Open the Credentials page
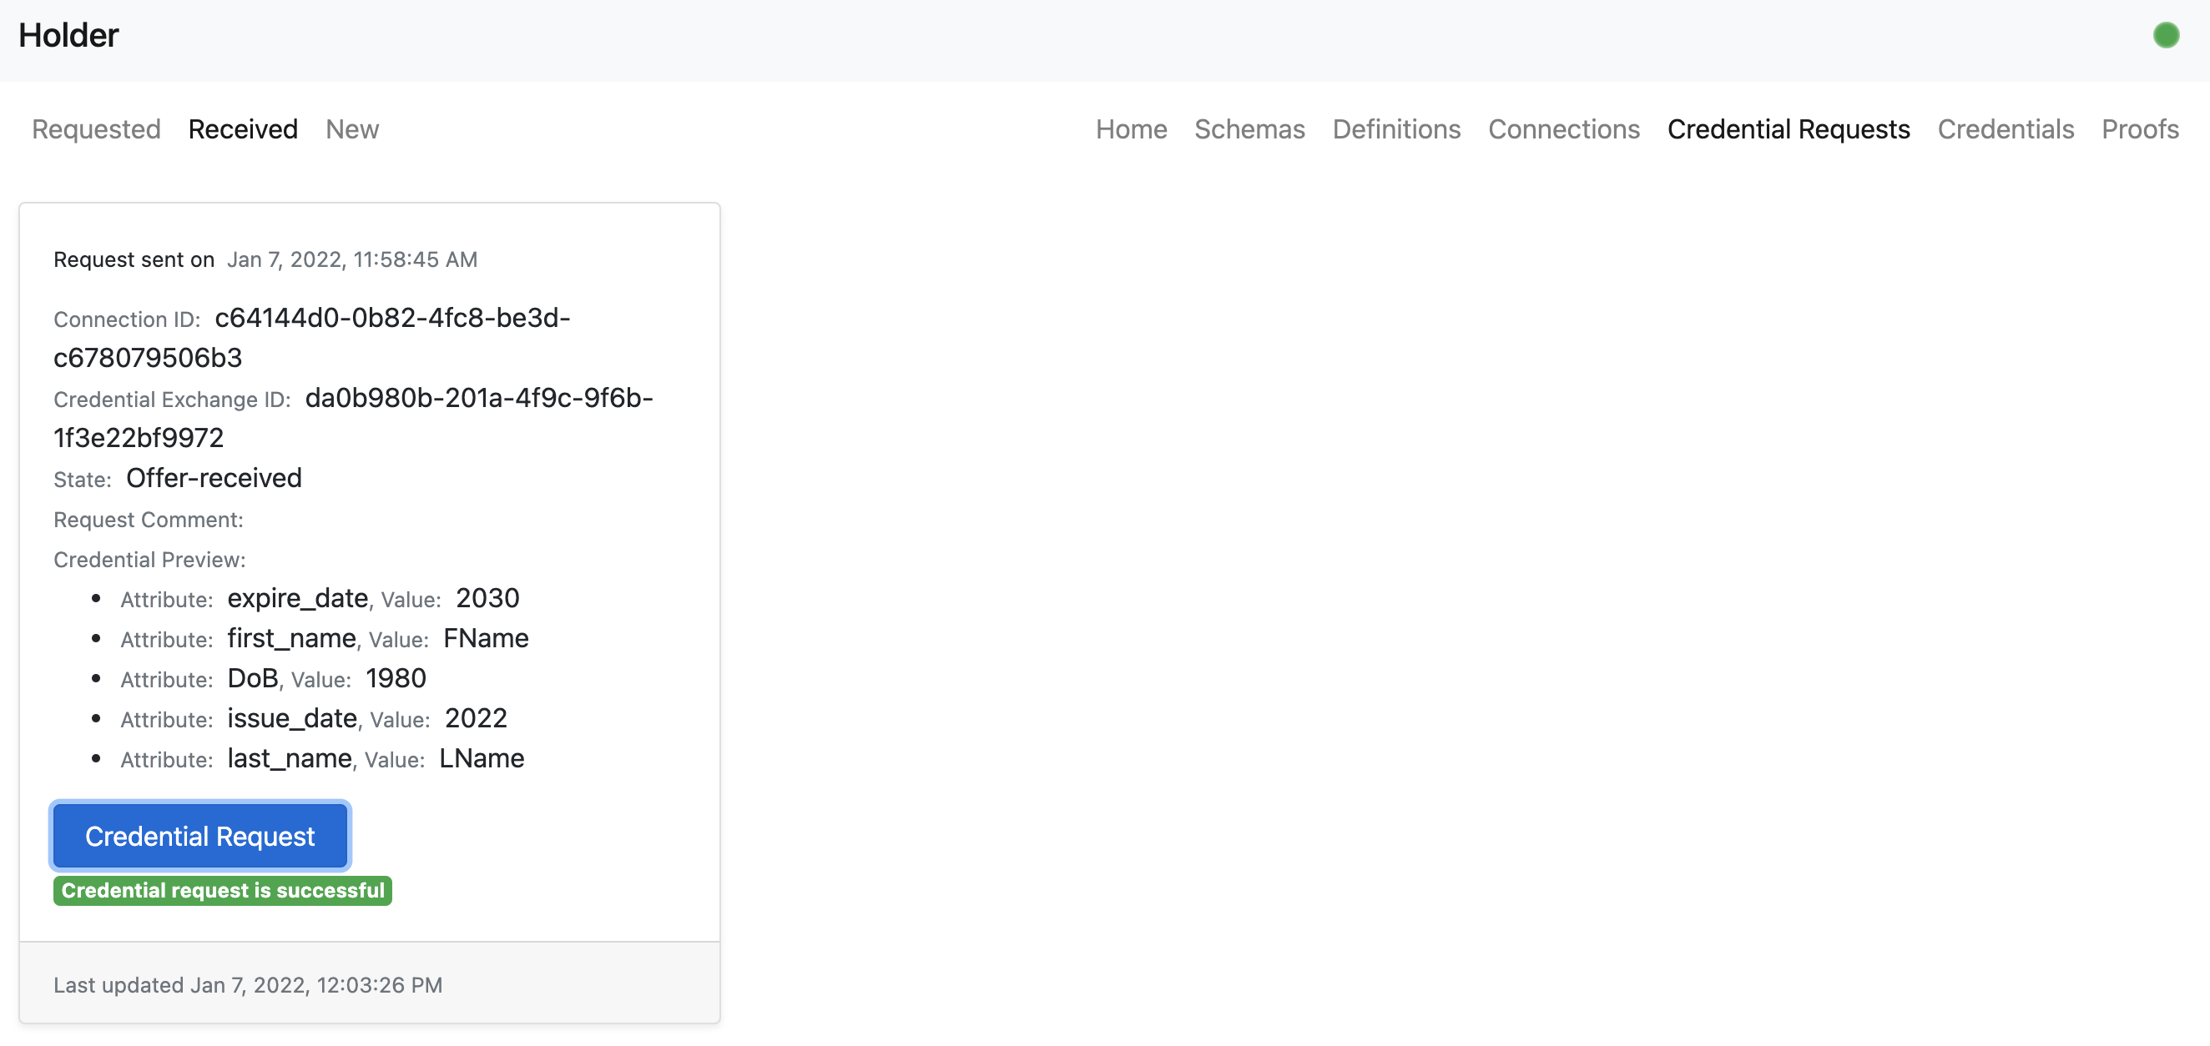Image resolution: width=2210 pixels, height=1046 pixels. coord(2005,129)
